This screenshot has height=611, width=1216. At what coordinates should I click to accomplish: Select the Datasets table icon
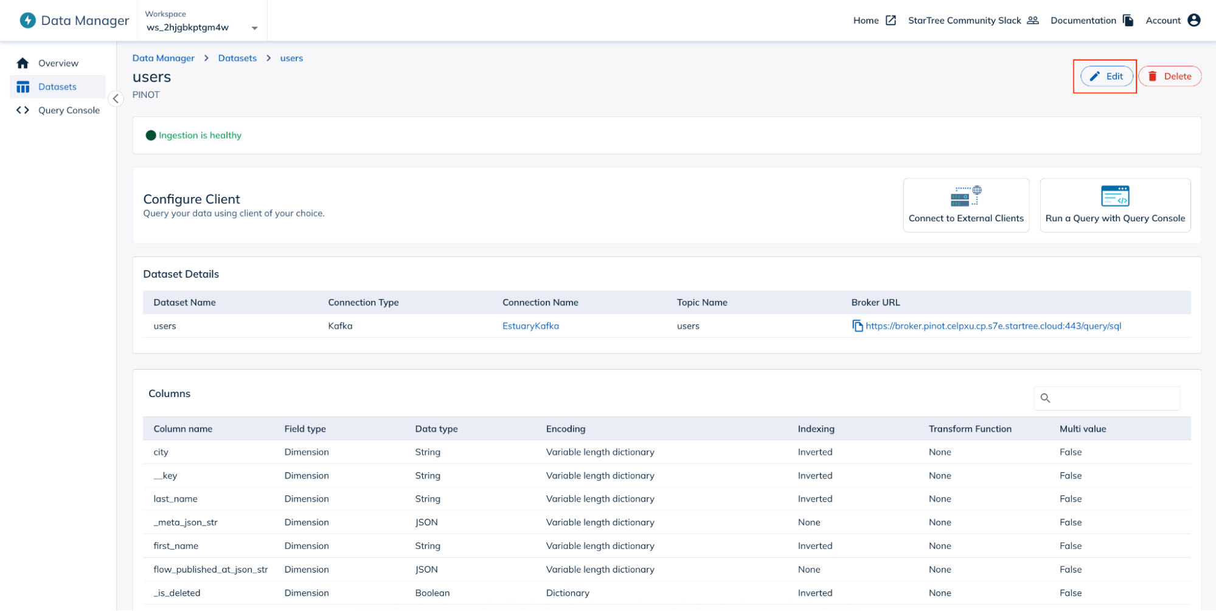coord(23,87)
